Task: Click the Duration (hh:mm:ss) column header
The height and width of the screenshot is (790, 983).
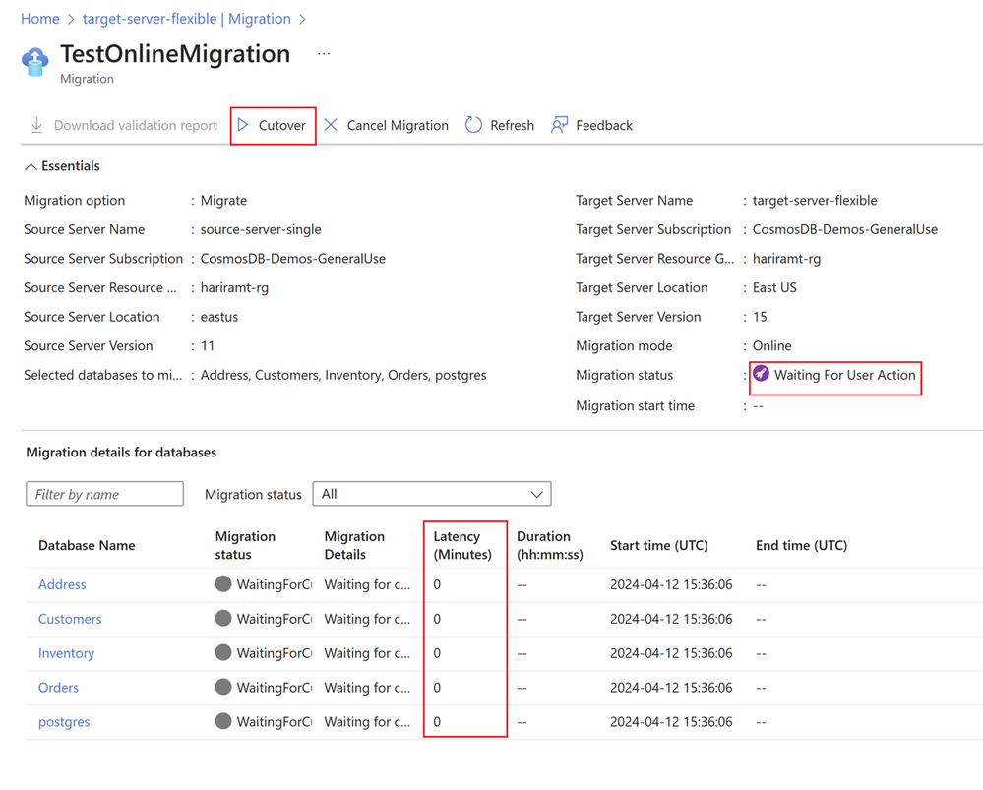Action: (x=550, y=545)
